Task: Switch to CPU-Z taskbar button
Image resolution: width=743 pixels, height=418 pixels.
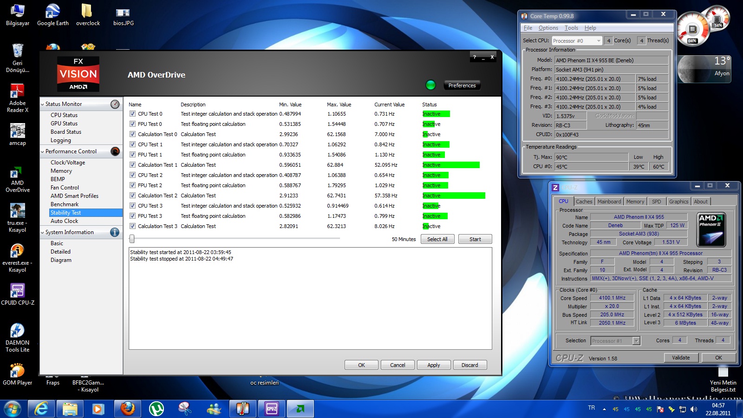Action: tap(272, 409)
